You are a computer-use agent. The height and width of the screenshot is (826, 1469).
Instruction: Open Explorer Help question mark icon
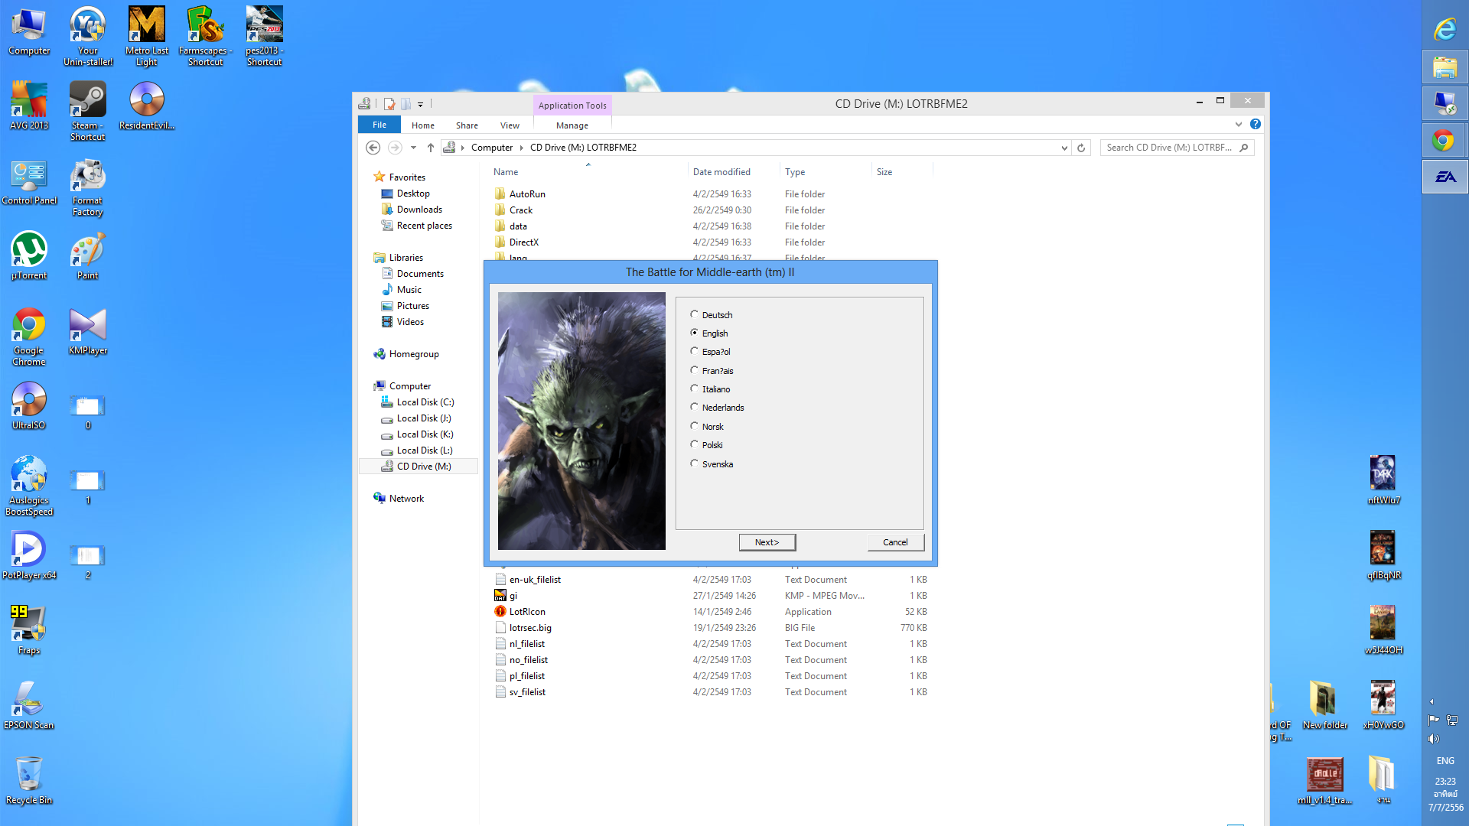coord(1256,124)
